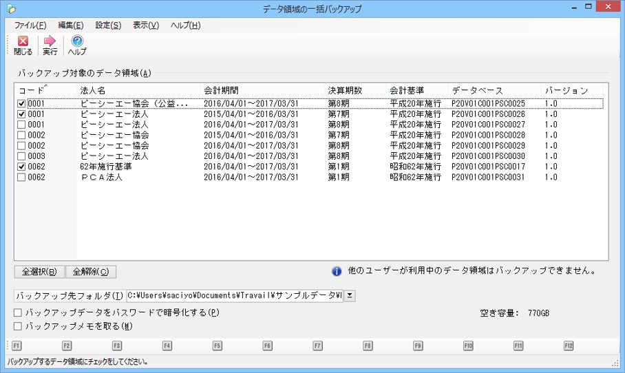Open help via the ヘルプ question mark icon

pos(77,42)
